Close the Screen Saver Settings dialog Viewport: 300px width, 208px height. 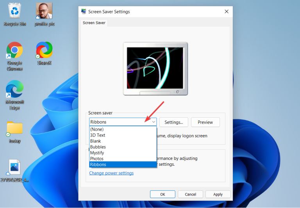pos(227,11)
